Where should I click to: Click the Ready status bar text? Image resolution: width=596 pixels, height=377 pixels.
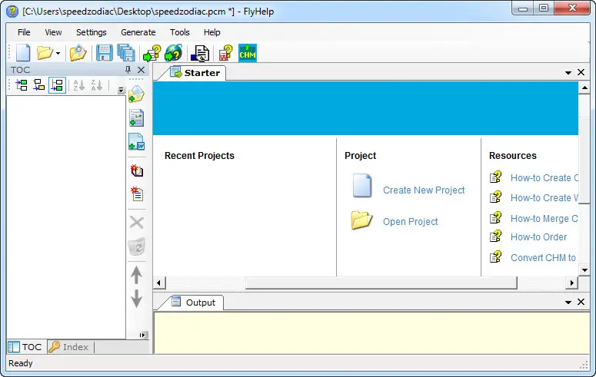[21, 363]
